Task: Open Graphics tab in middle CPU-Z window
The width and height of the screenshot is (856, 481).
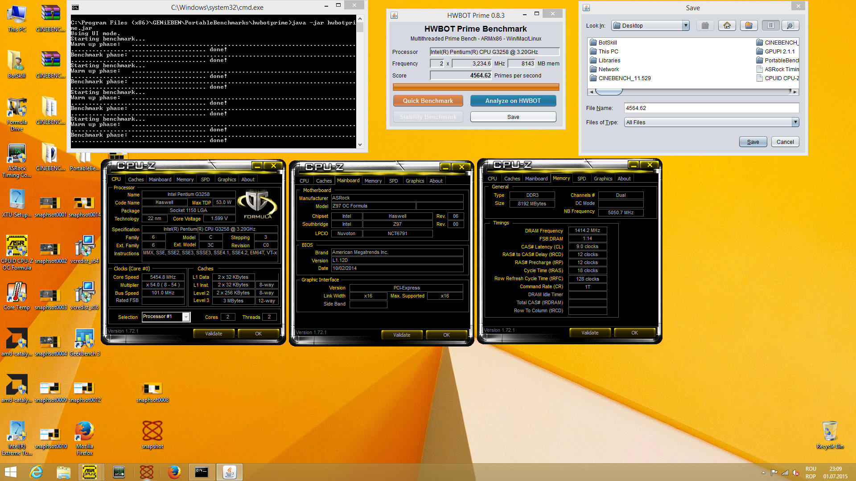Action: pos(415,181)
